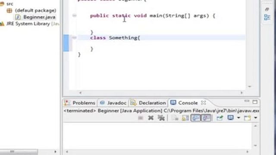Click console vertical scrollbar up arrow
Screen dimensions: 276x155
pos(256,126)
